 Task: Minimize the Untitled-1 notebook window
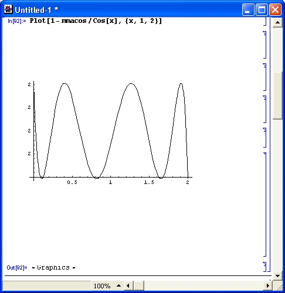pos(248,9)
